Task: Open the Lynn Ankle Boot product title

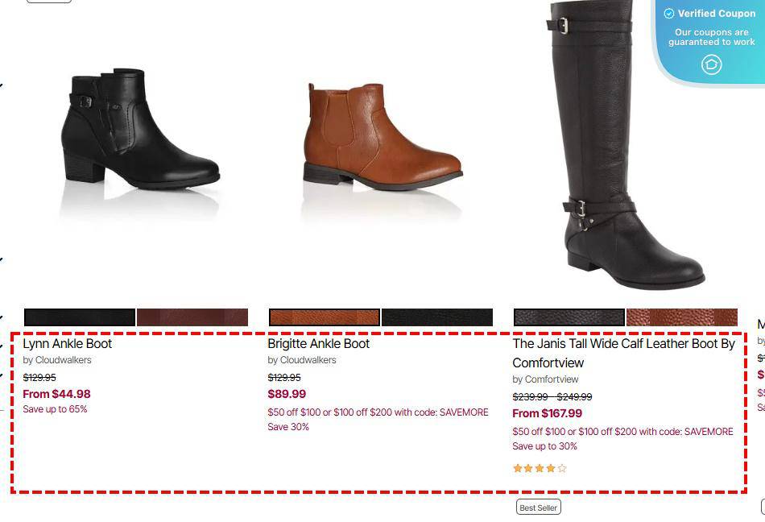Action: coord(68,344)
